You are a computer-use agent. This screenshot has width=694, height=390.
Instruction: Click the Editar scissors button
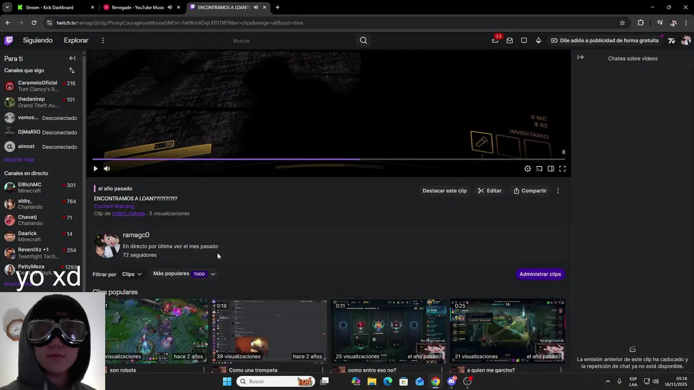tap(490, 191)
